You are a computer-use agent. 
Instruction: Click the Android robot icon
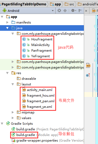click(5, 10)
